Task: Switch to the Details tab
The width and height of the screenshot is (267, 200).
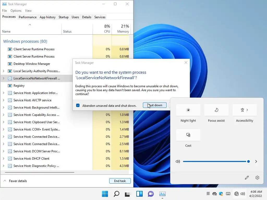Action: coord(87,17)
